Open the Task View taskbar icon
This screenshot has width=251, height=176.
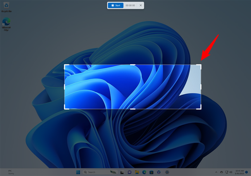[122, 172]
